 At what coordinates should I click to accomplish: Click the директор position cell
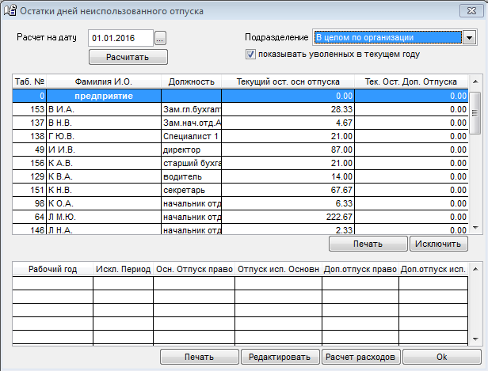pyautogui.click(x=192, y=150)
